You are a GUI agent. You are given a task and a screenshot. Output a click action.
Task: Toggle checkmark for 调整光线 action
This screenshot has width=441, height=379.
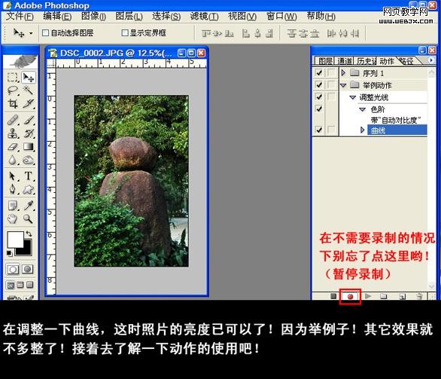click(319, 97)
